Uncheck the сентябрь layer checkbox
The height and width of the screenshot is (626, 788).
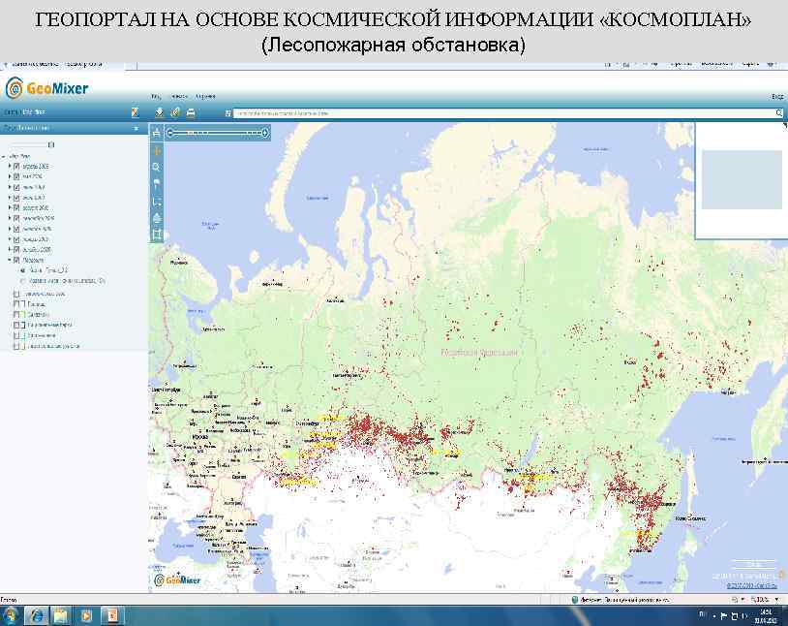coord(16,218)
